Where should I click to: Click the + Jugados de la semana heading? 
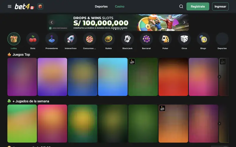(x=31, y=101)
